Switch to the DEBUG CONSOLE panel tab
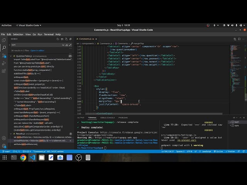The width and height of the screenshot is (247, 185). tap(107, 118)
